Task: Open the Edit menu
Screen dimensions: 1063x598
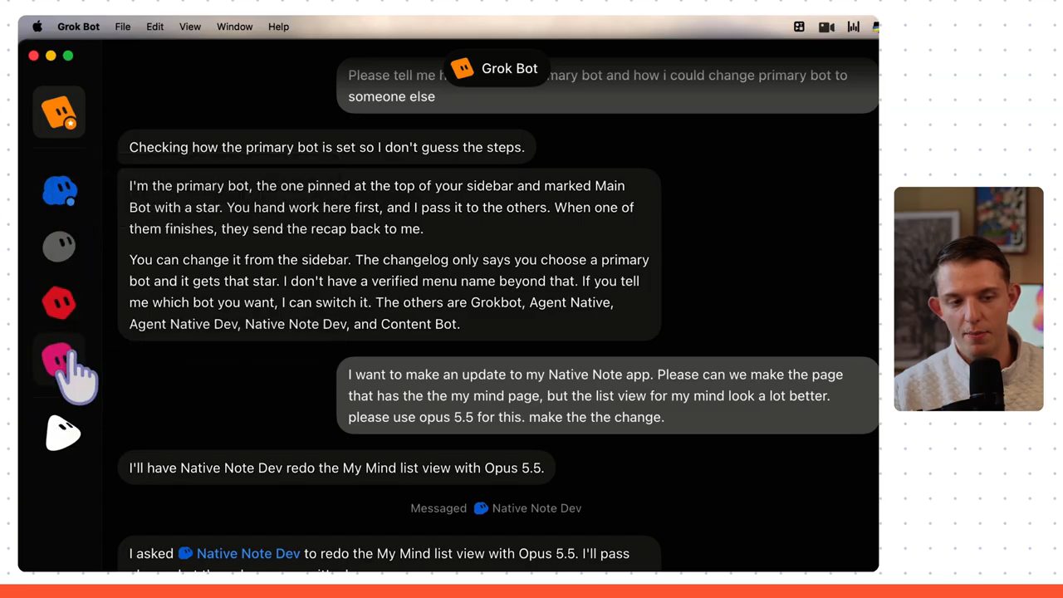Action: pos(155,27)
